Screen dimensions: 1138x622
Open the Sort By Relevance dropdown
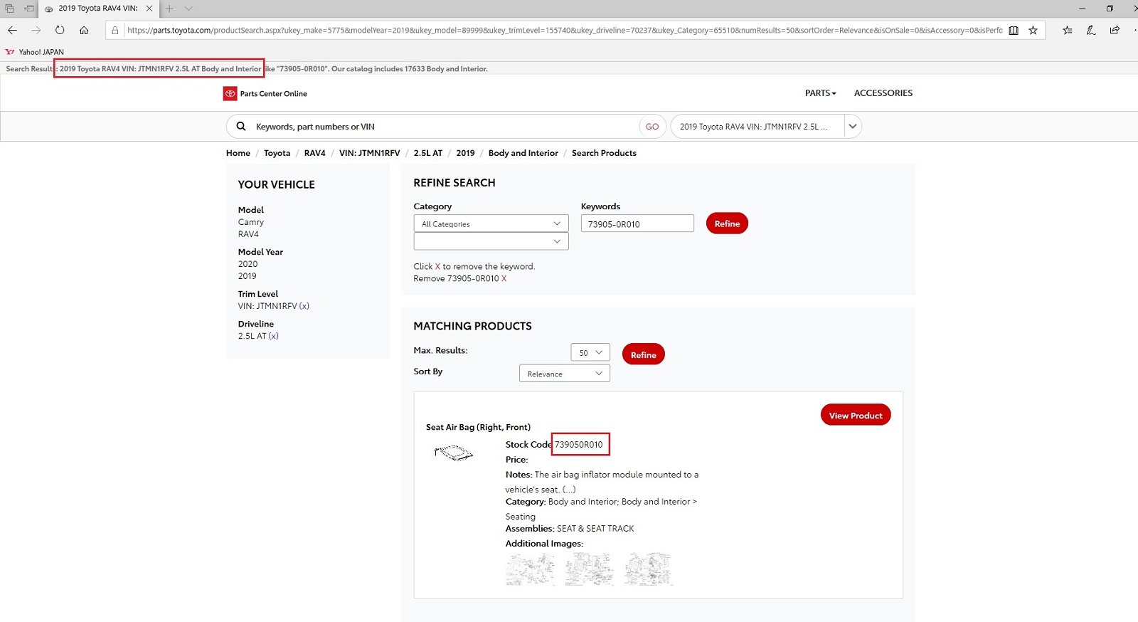click(x=565, y=374)
